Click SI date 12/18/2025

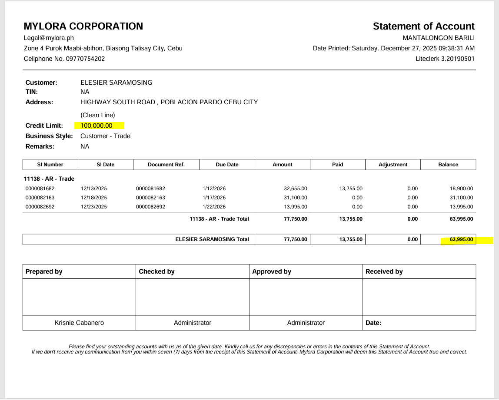94,198
